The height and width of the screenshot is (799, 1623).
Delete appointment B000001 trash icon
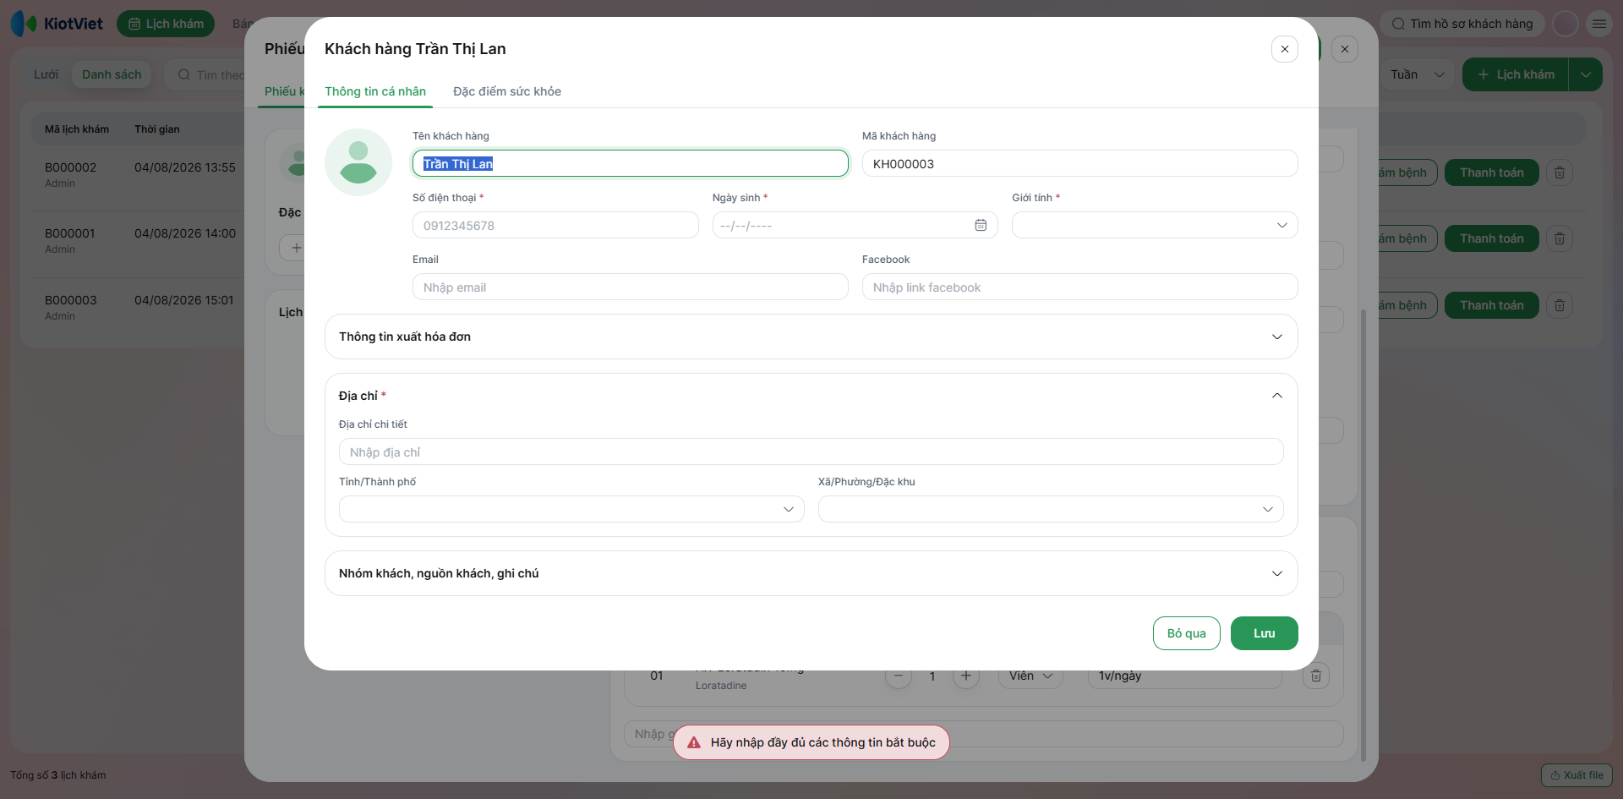[1560, 238]
